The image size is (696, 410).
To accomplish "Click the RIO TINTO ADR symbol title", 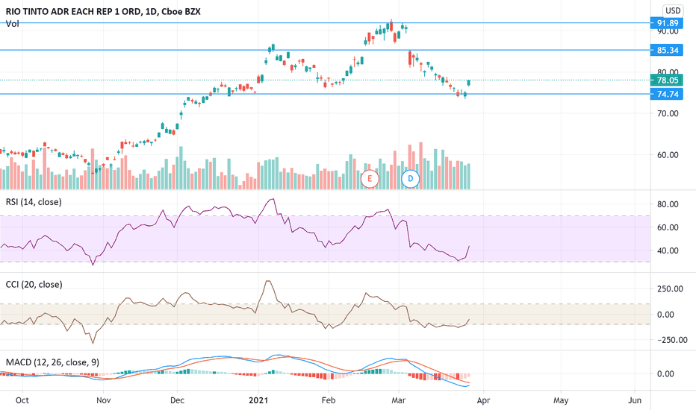I will click(x=103, y=11).
